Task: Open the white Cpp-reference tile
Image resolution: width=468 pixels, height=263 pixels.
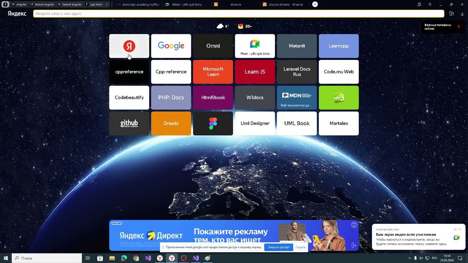Action: point(171,72)
